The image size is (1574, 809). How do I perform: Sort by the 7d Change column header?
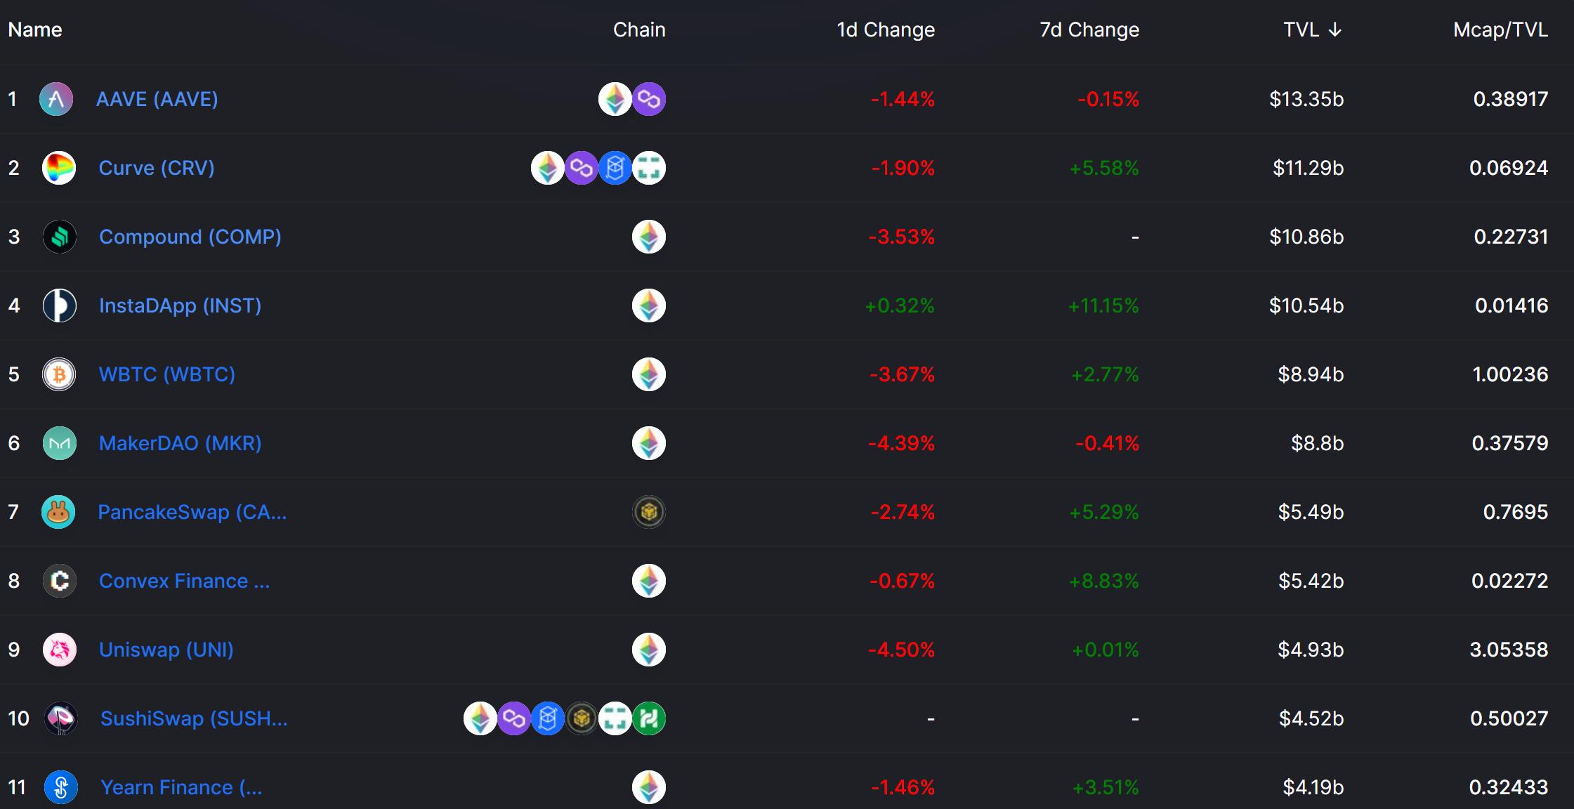point(1089,29)
